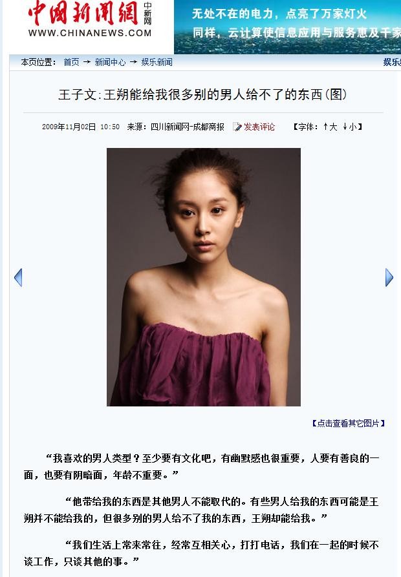The width and height of the screenshot is (401, 577).
Task: Click the previous image left arrow
Action: click(x=18, y=277)
